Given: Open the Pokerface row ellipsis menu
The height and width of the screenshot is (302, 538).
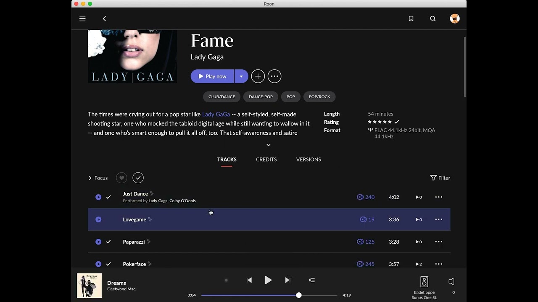Looking at the screenshot, I should click(x=438, y=264).
